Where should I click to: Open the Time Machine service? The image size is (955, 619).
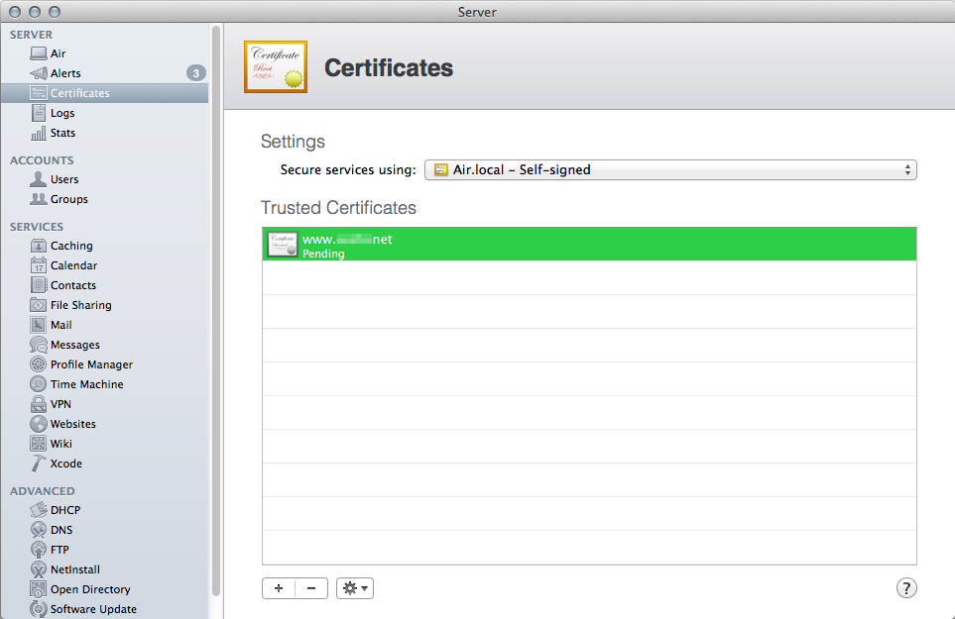(86, 384)
